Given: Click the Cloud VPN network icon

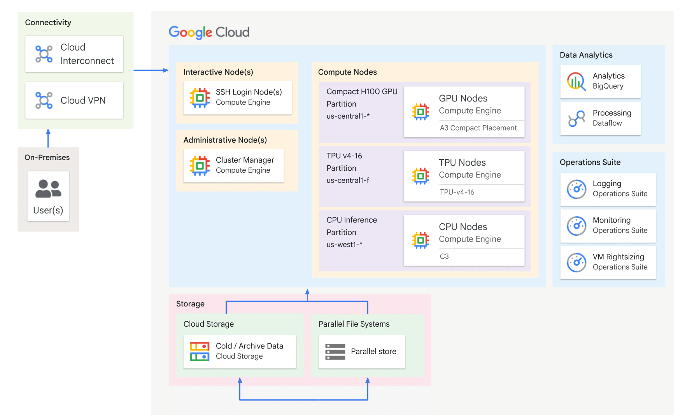Looking at the screenshot, I should (44, 100).
